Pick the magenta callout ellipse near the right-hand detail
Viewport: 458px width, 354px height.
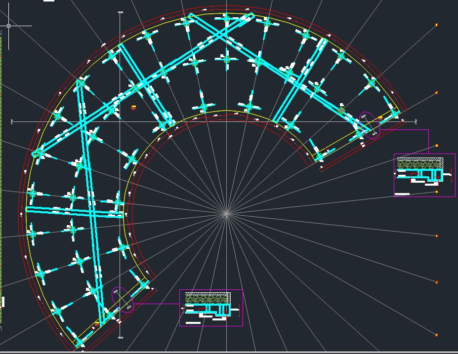tap(370, 125)
